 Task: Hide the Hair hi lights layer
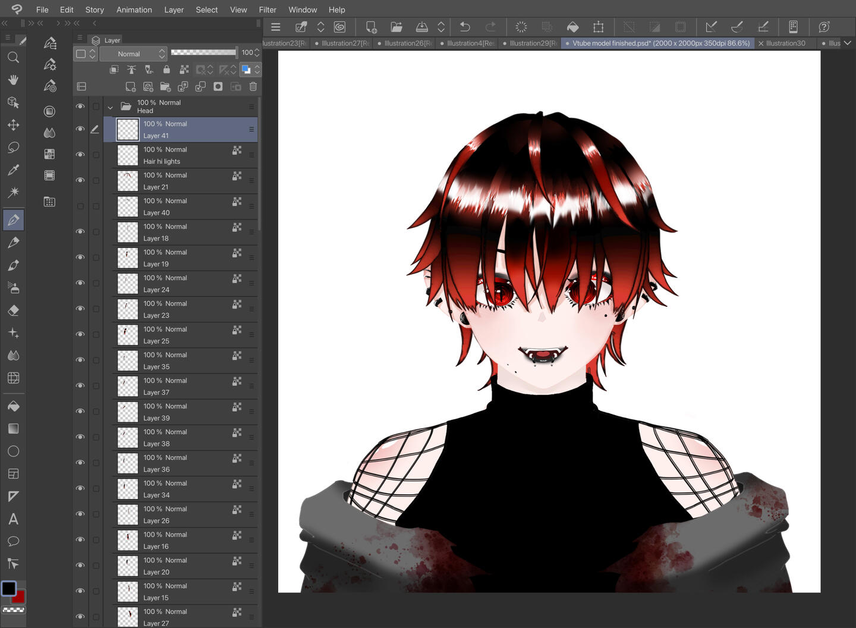pyautogui.click(x=80, y=155)
